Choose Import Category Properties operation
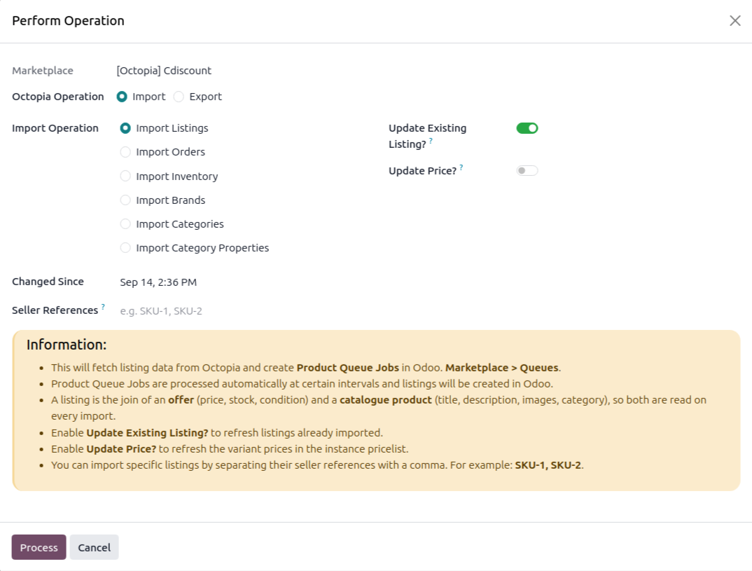Screen dimensions: 752x571 125,248
